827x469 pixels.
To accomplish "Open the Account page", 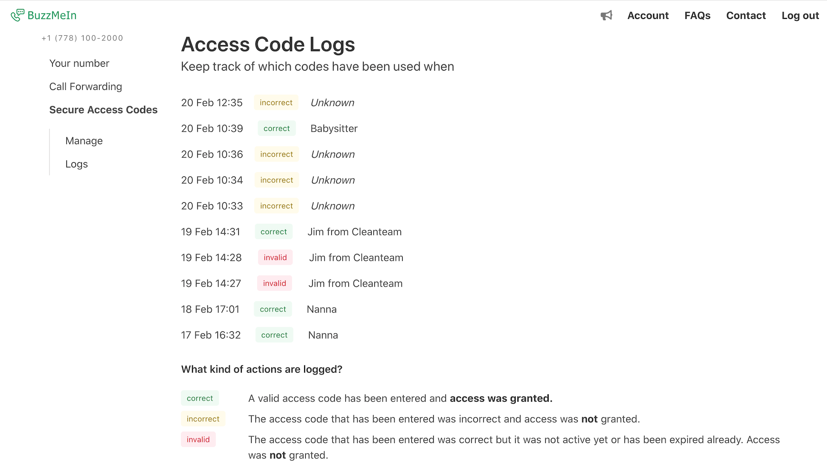I will 648,15.
